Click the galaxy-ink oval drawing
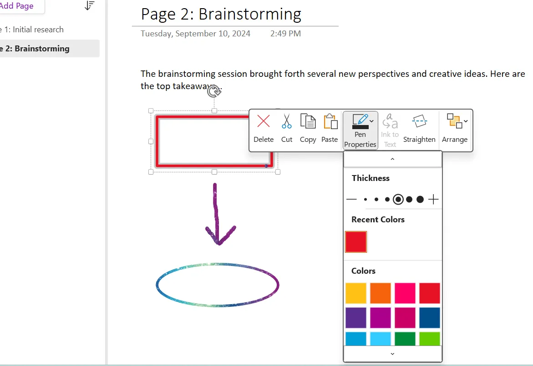Image resolution: width=533 pixels, height=366 pixels. tap(218, 285)
